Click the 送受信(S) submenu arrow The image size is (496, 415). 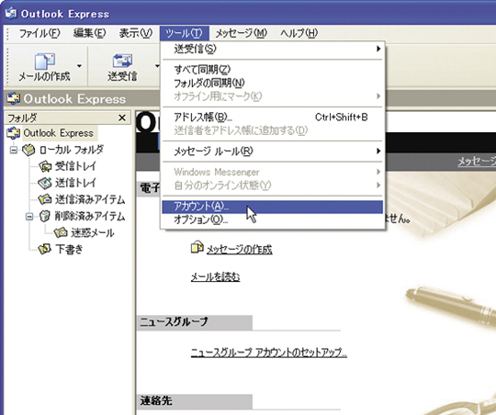(x=378, y=49)
